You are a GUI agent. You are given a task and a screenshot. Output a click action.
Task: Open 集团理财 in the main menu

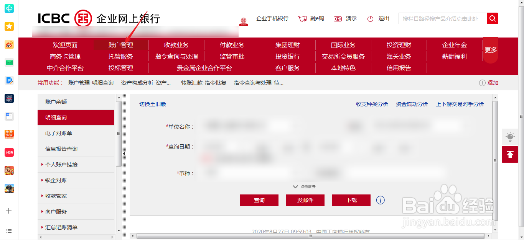288,45
